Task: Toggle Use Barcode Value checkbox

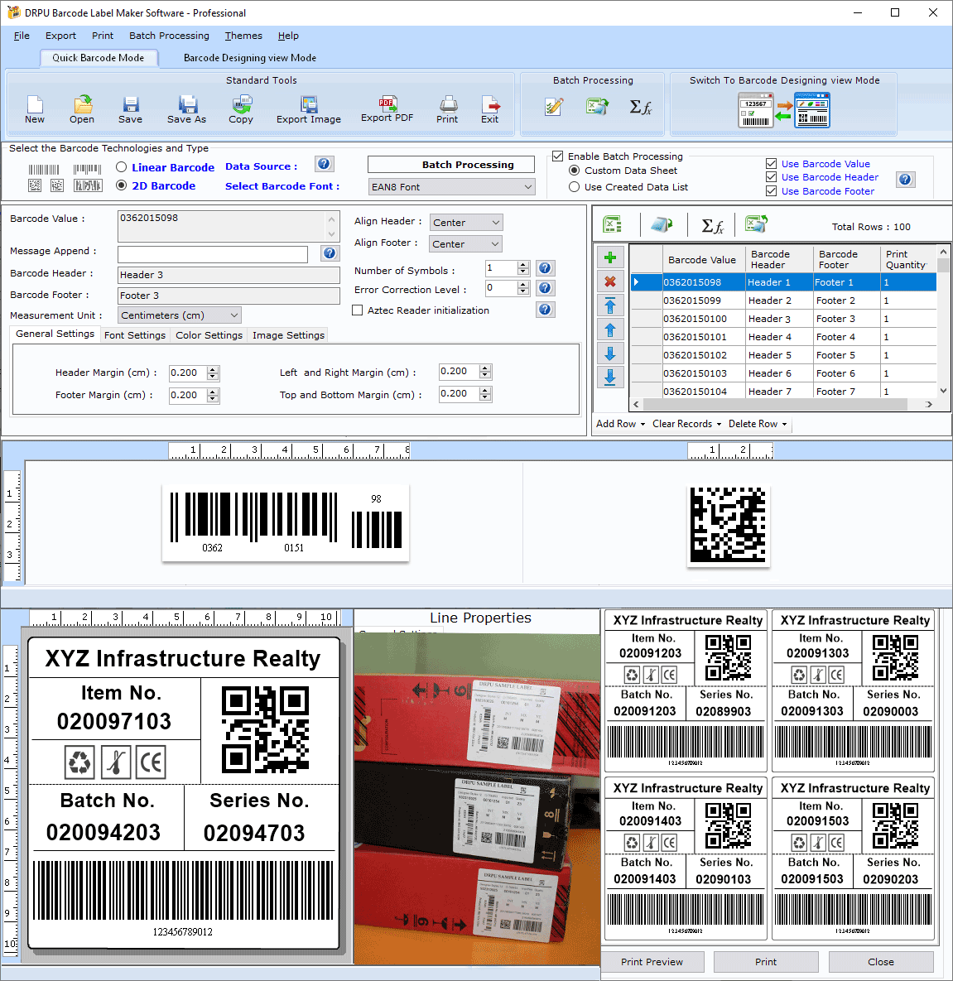Action: coord(772,163)
